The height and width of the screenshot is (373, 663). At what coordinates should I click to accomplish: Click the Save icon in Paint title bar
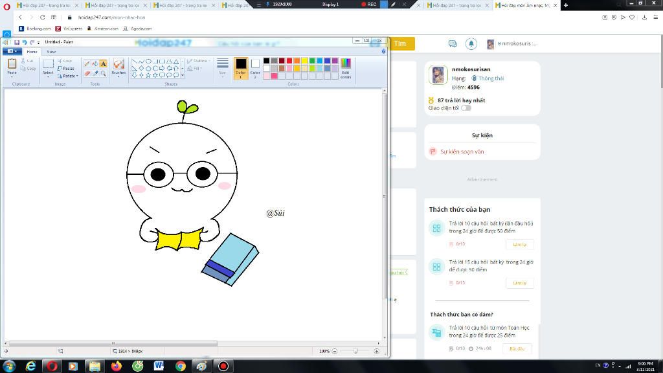[x=17, y=42]
